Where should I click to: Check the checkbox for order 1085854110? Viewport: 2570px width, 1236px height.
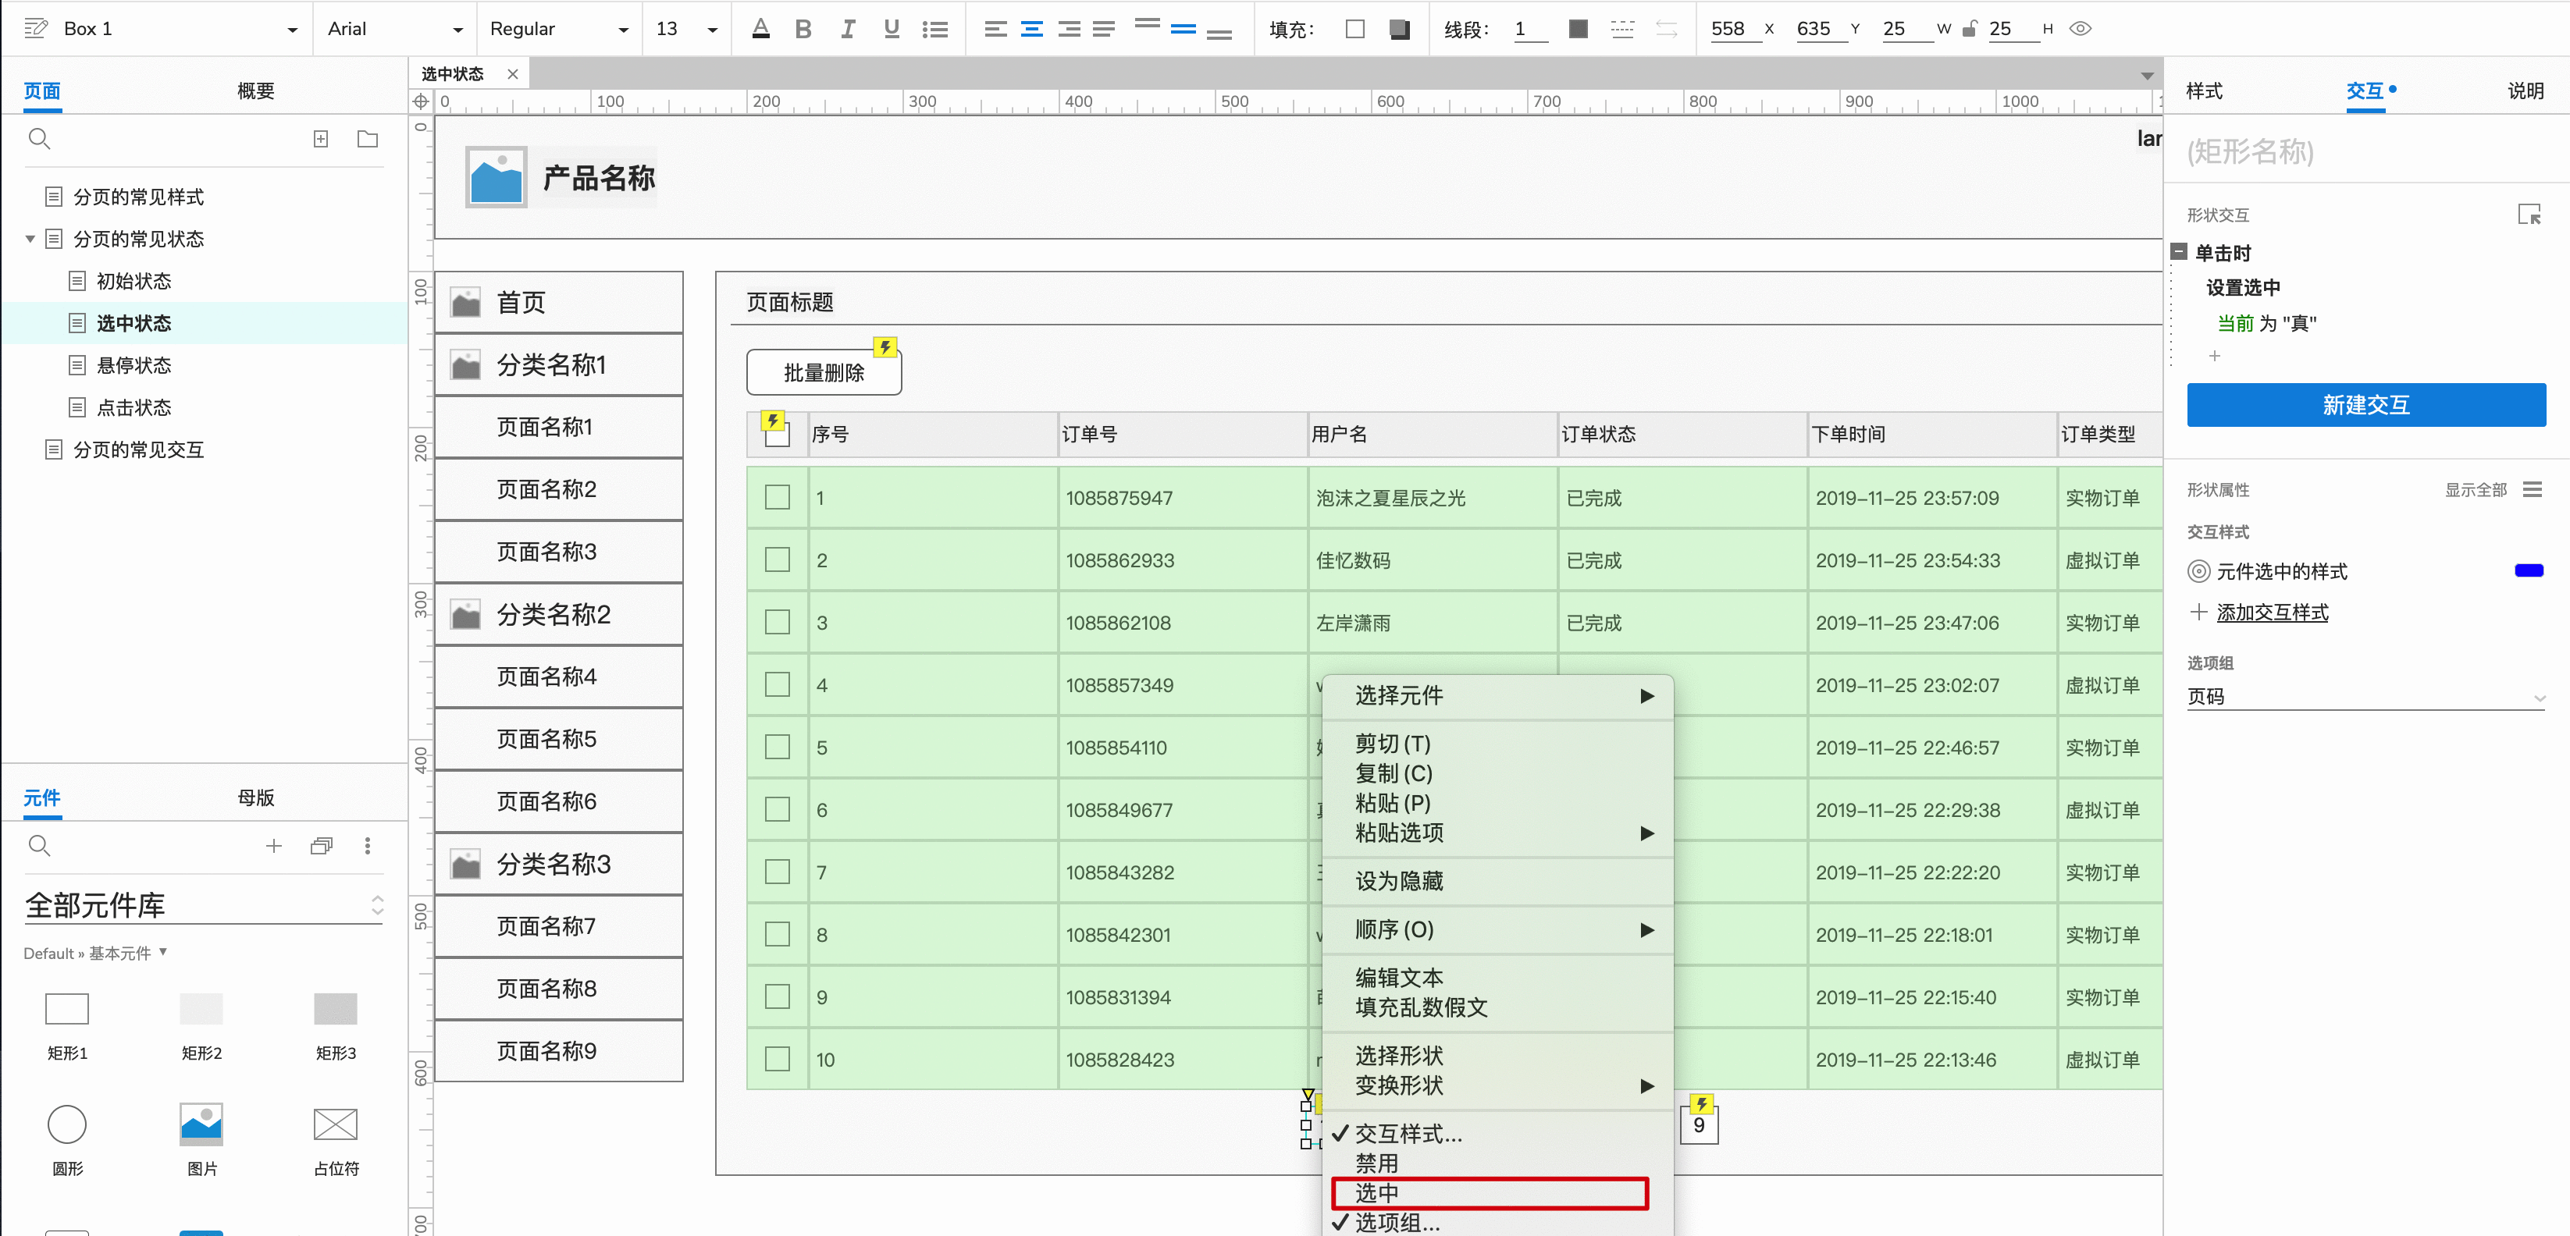[778, 748]
